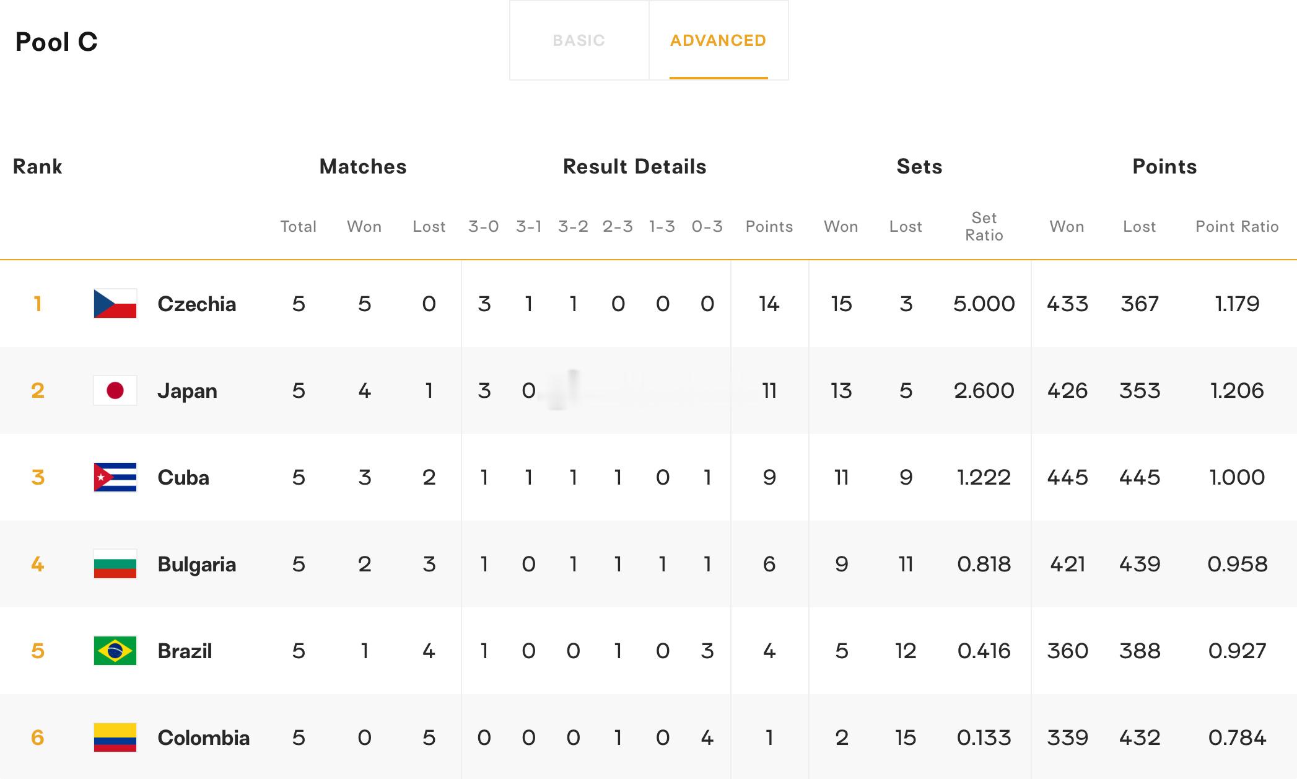Open the Czechia team link
The width and height of the screenshot is (1297, 779).
coord(197,304)
